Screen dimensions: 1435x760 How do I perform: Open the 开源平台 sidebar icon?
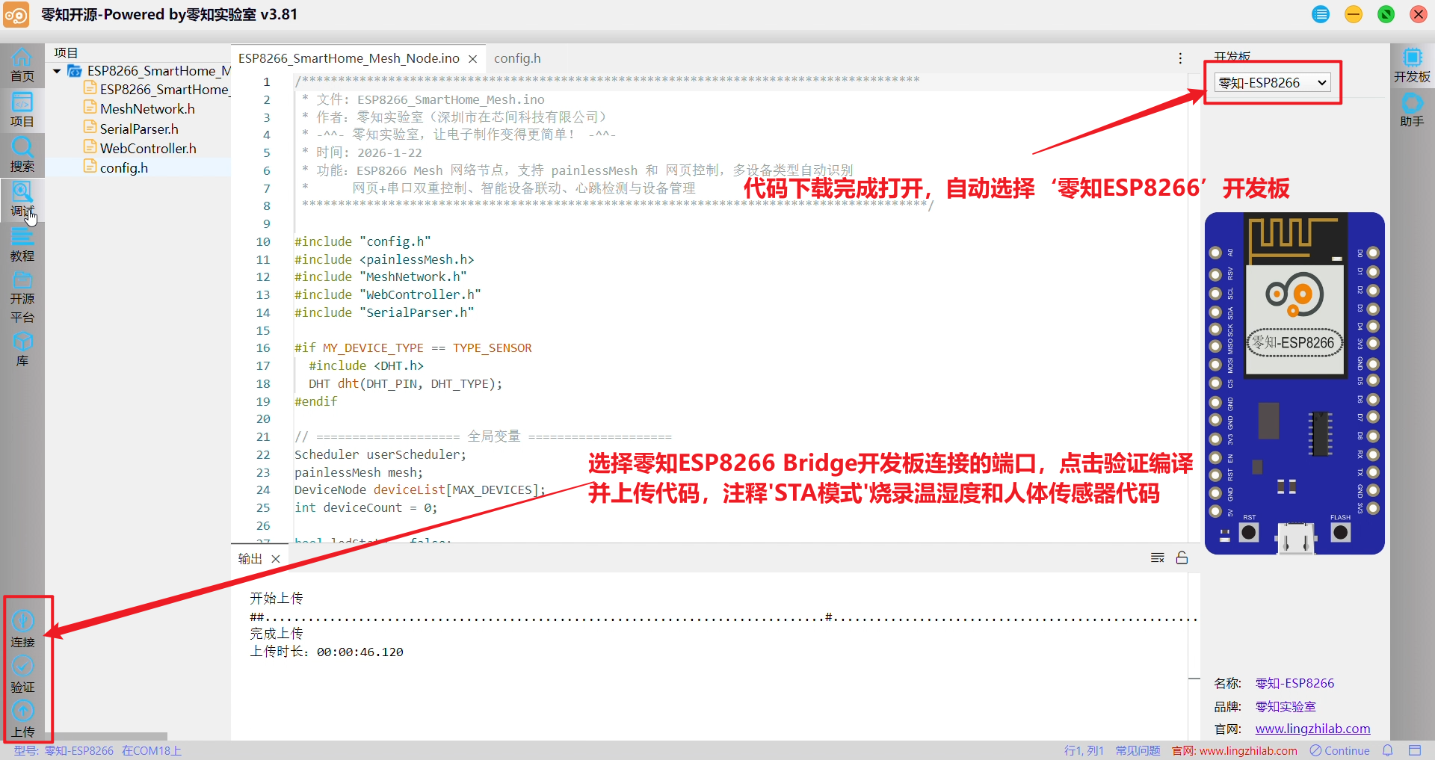click(22, 297)
